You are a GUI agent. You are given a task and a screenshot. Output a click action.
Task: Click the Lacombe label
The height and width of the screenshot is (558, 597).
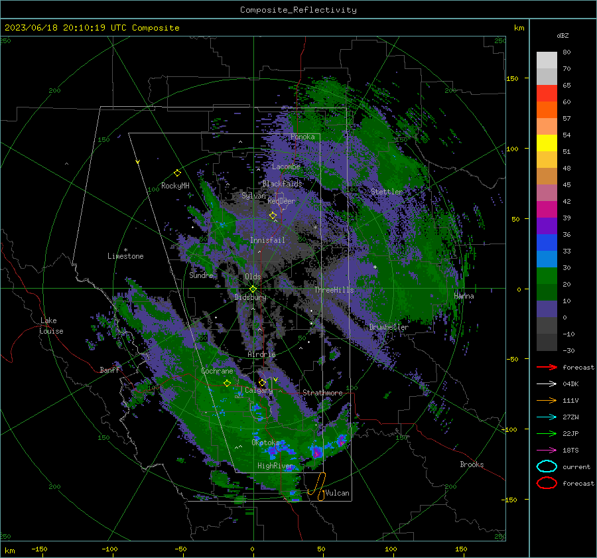pyautogui.click(x=286, y=167)
